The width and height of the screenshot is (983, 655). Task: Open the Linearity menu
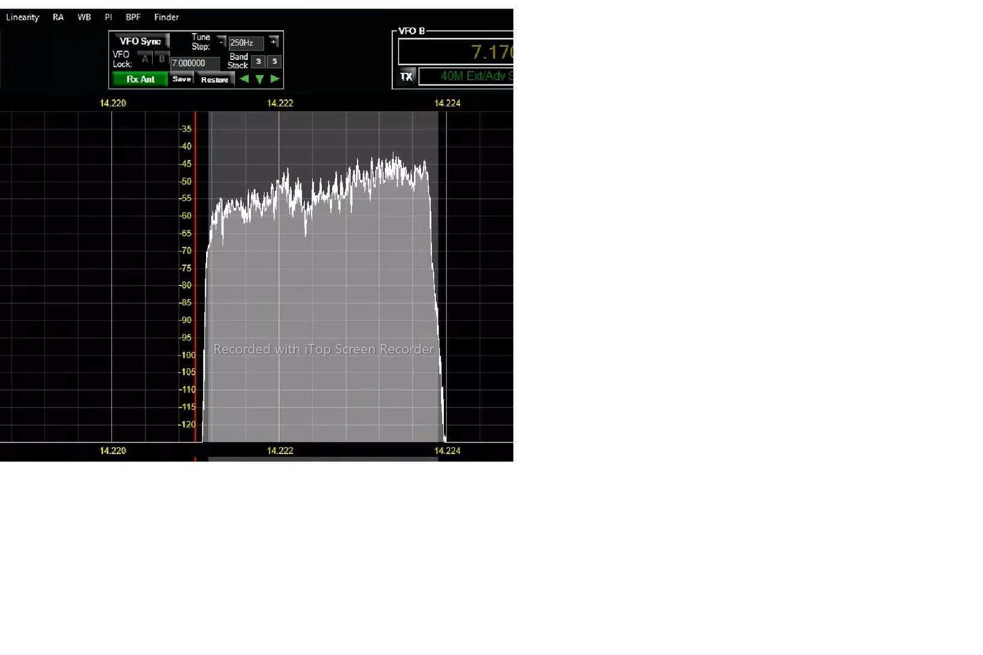pyautogui.click(x=22, y=17)
